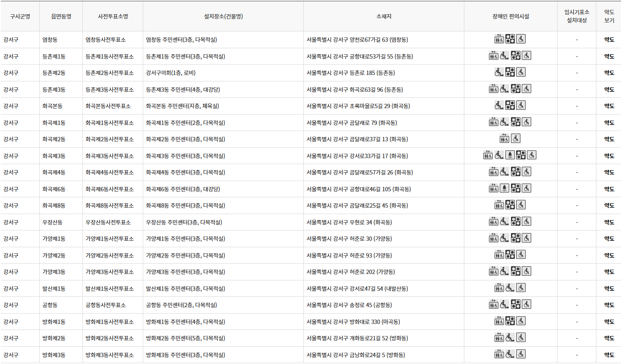Click the braille block icon in the 우장산동 row
The height and width of the screenshot is (364, 621).
click(516, 222)
